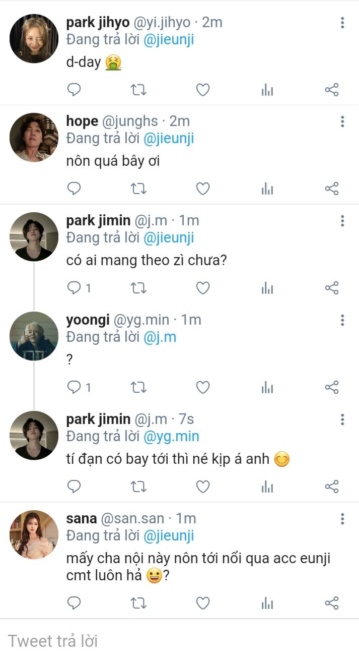Retweet hope's tweet
The image size is (359, 662).
tap(138, 189)
